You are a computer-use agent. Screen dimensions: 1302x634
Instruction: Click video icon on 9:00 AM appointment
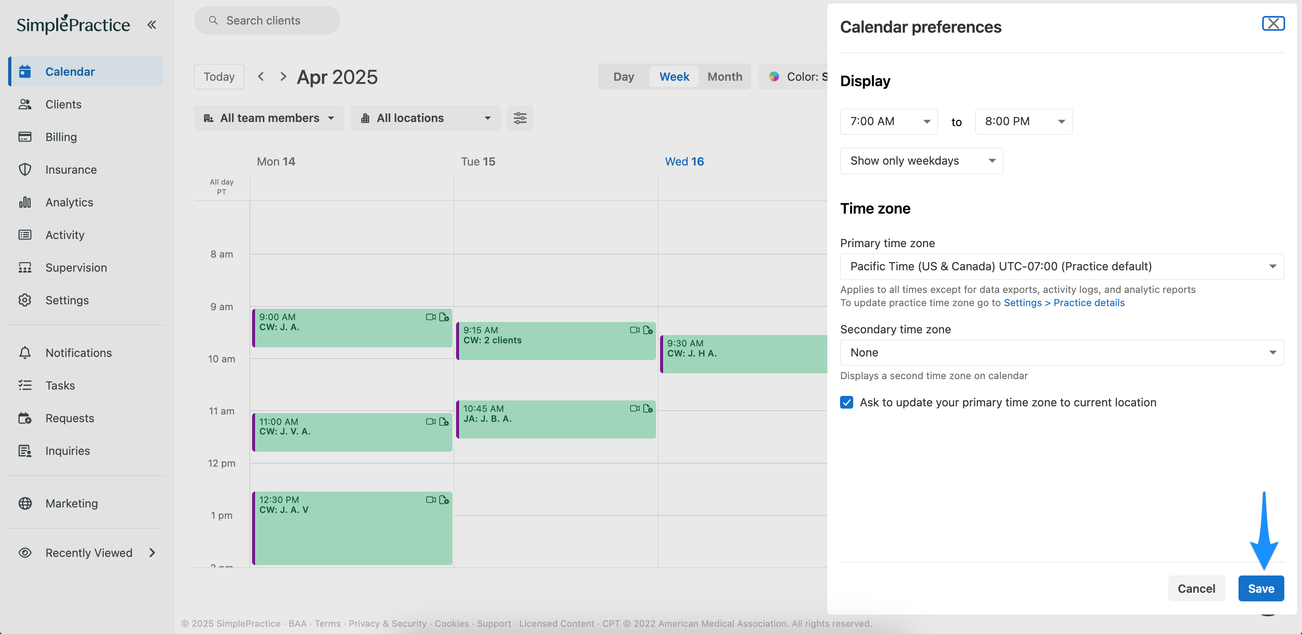[431, 317]
